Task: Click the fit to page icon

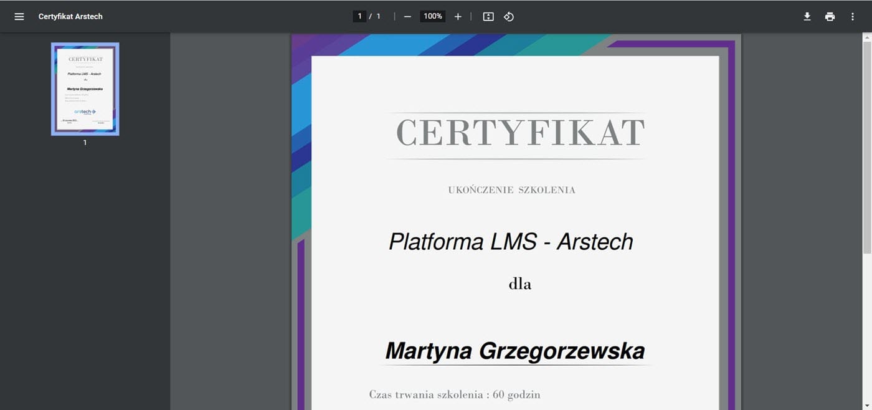Action: point(488,17)
